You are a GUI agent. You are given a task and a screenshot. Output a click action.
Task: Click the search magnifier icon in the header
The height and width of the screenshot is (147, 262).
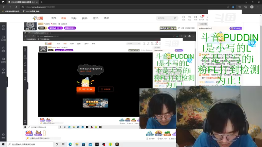tap(175, 18)
